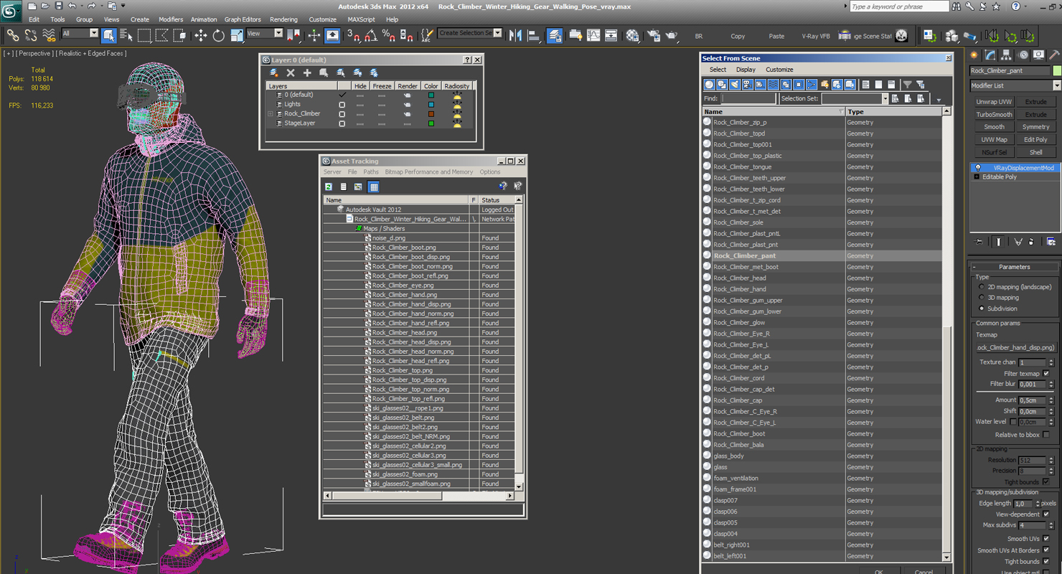The image size is (1062, 574).
Task: Open the Rendering menu
Action: tap(283, 19)
